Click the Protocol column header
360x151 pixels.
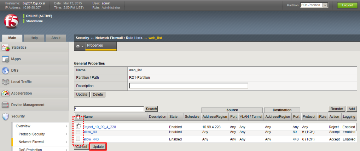(309, 117)
